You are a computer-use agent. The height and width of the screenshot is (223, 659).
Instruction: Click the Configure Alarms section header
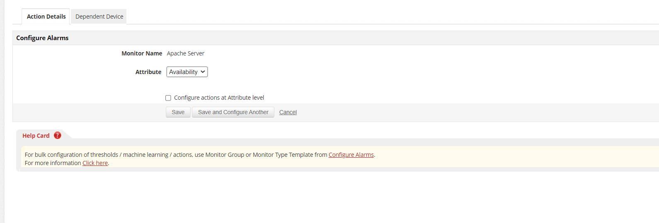pos(42,38)
